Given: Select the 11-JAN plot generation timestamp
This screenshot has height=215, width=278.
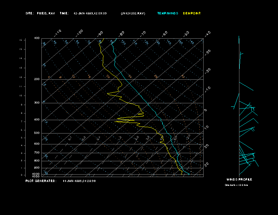Looking at the screenshot, I should tap(79, 181).
